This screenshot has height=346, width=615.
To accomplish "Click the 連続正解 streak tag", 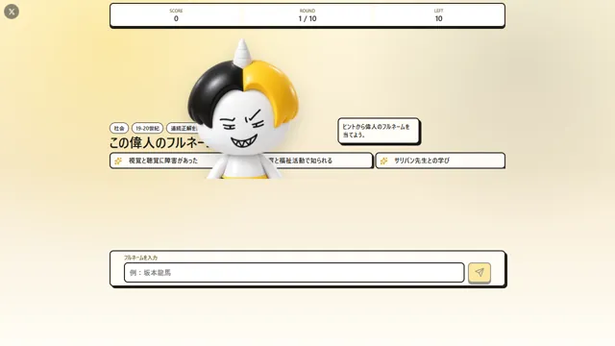I will [183, 128].
